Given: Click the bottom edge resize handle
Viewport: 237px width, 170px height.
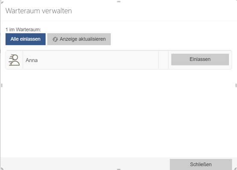Looking at the screenshot, I should (119, 169).
